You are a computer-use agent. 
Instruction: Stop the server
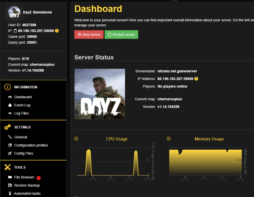click(89, 34)
